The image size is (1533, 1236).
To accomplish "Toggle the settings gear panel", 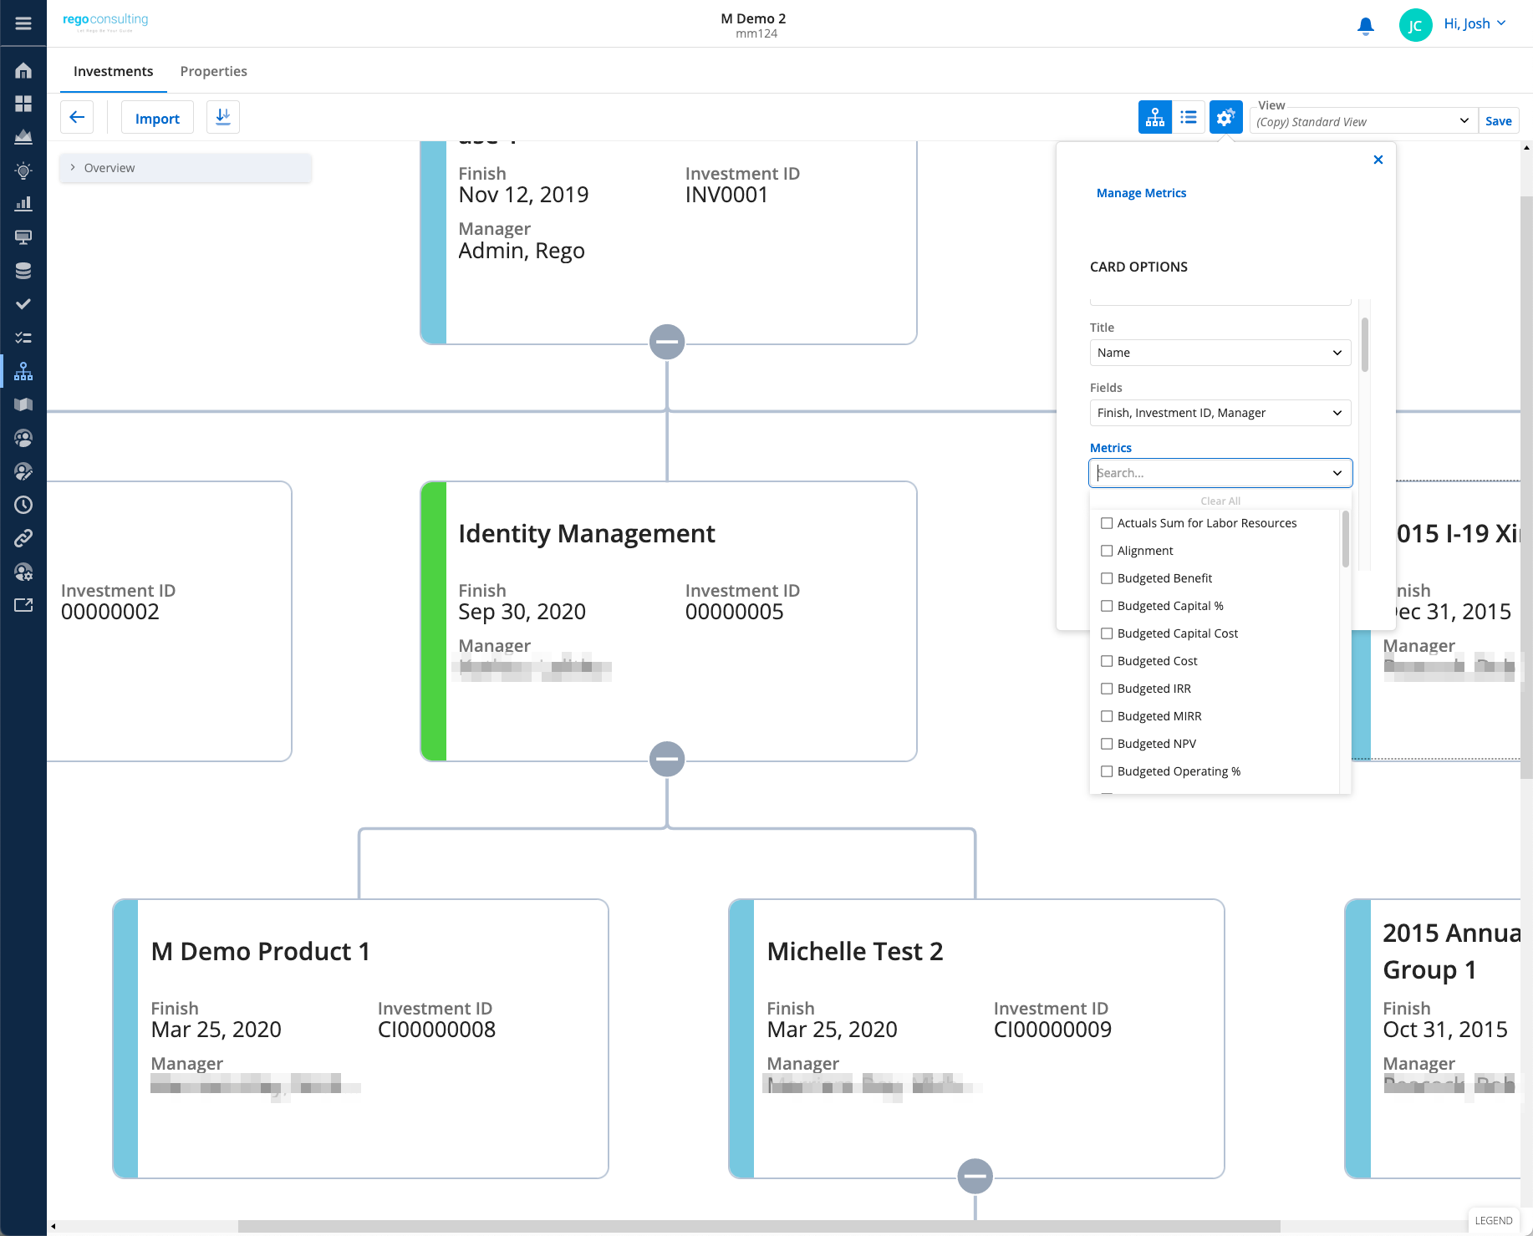I will (x=1225, y=117).
